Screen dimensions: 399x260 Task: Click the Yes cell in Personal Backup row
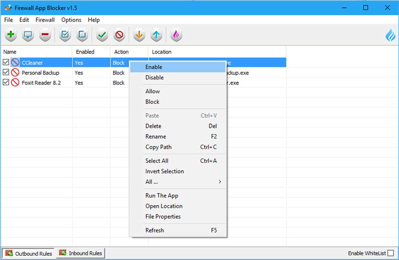coord(79,73)
